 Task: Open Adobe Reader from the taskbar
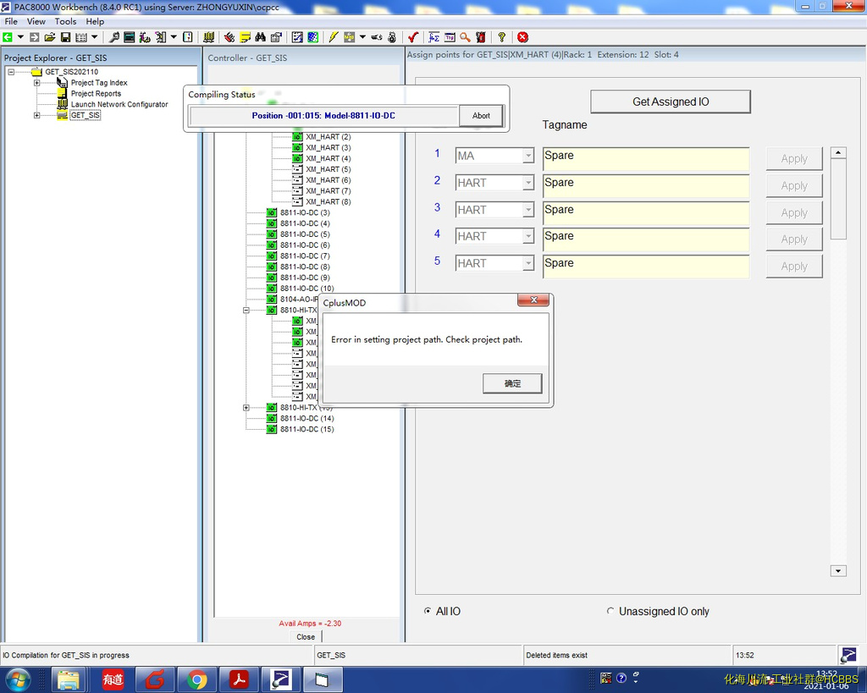[x=239, y=679]
